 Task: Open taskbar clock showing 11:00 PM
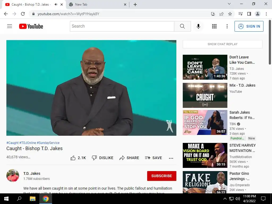[x=249, y=199]
